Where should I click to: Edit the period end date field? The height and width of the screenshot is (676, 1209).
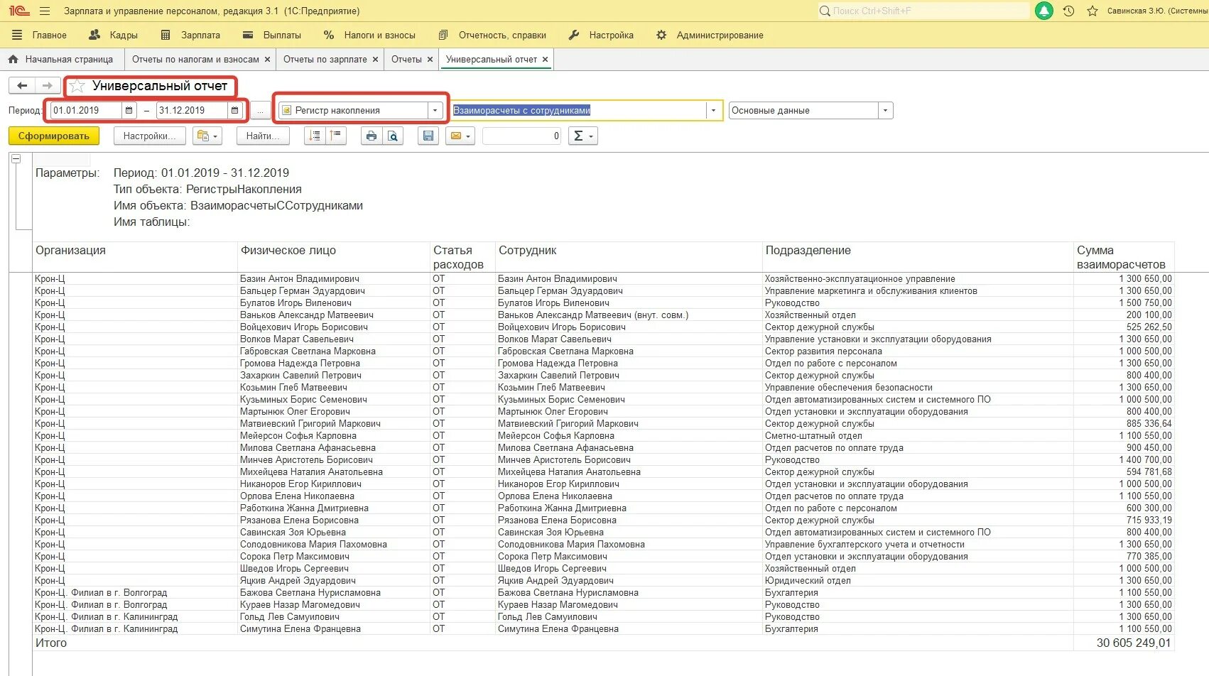193,110
